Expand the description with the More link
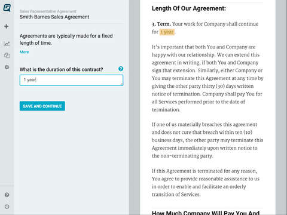The height and width of the screenshot is (215, 287). click(24, 52)
